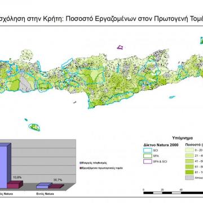Click the scale bar '0' label
Image resolution: width=203 pixels, height=203 pixels.
pyautogui.click(x=144, y=189)
